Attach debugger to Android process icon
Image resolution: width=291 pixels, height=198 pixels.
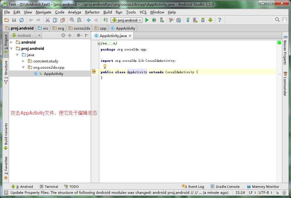point(162,20)
